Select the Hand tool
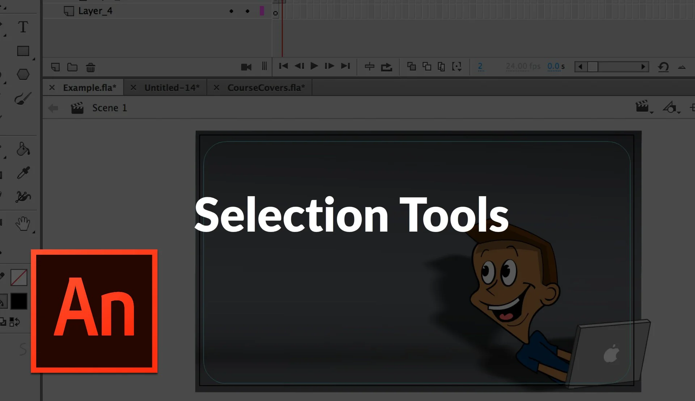The image size is (695, 401). pos(22,224)
